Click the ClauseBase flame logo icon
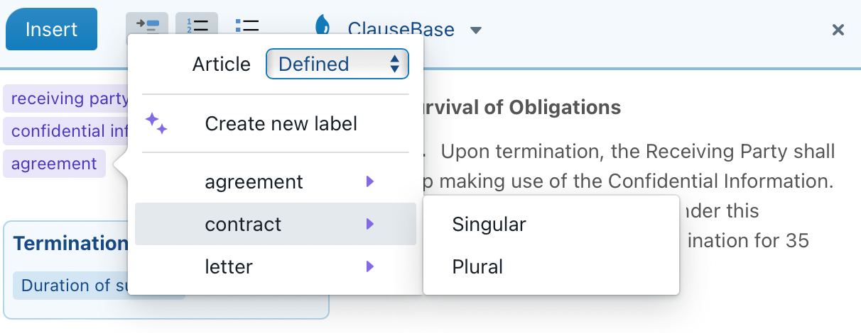Image resolution: width=861 pixels, height=333 pixels. click(323, 27)
